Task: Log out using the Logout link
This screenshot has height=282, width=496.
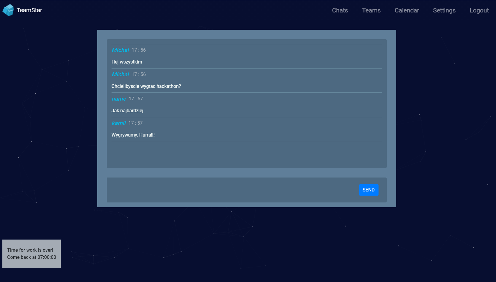Action: pyautogui.click(x=479, y=10)
